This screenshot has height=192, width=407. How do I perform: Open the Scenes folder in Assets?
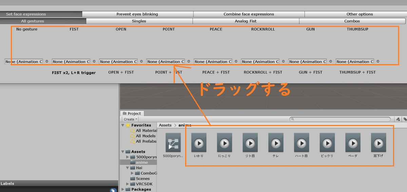[x=140, y=178]
